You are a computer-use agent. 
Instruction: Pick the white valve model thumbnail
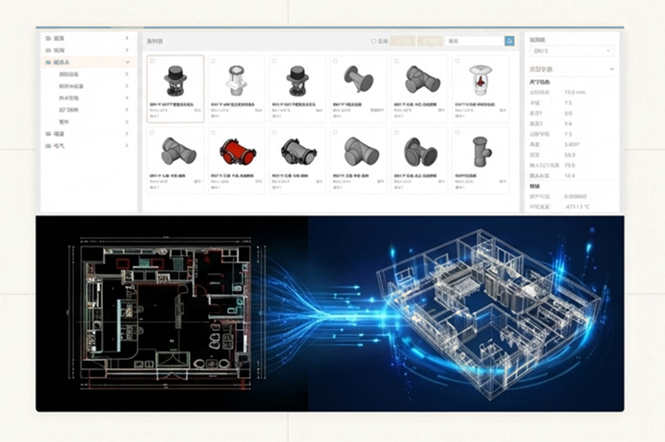(x=236, y=80)
